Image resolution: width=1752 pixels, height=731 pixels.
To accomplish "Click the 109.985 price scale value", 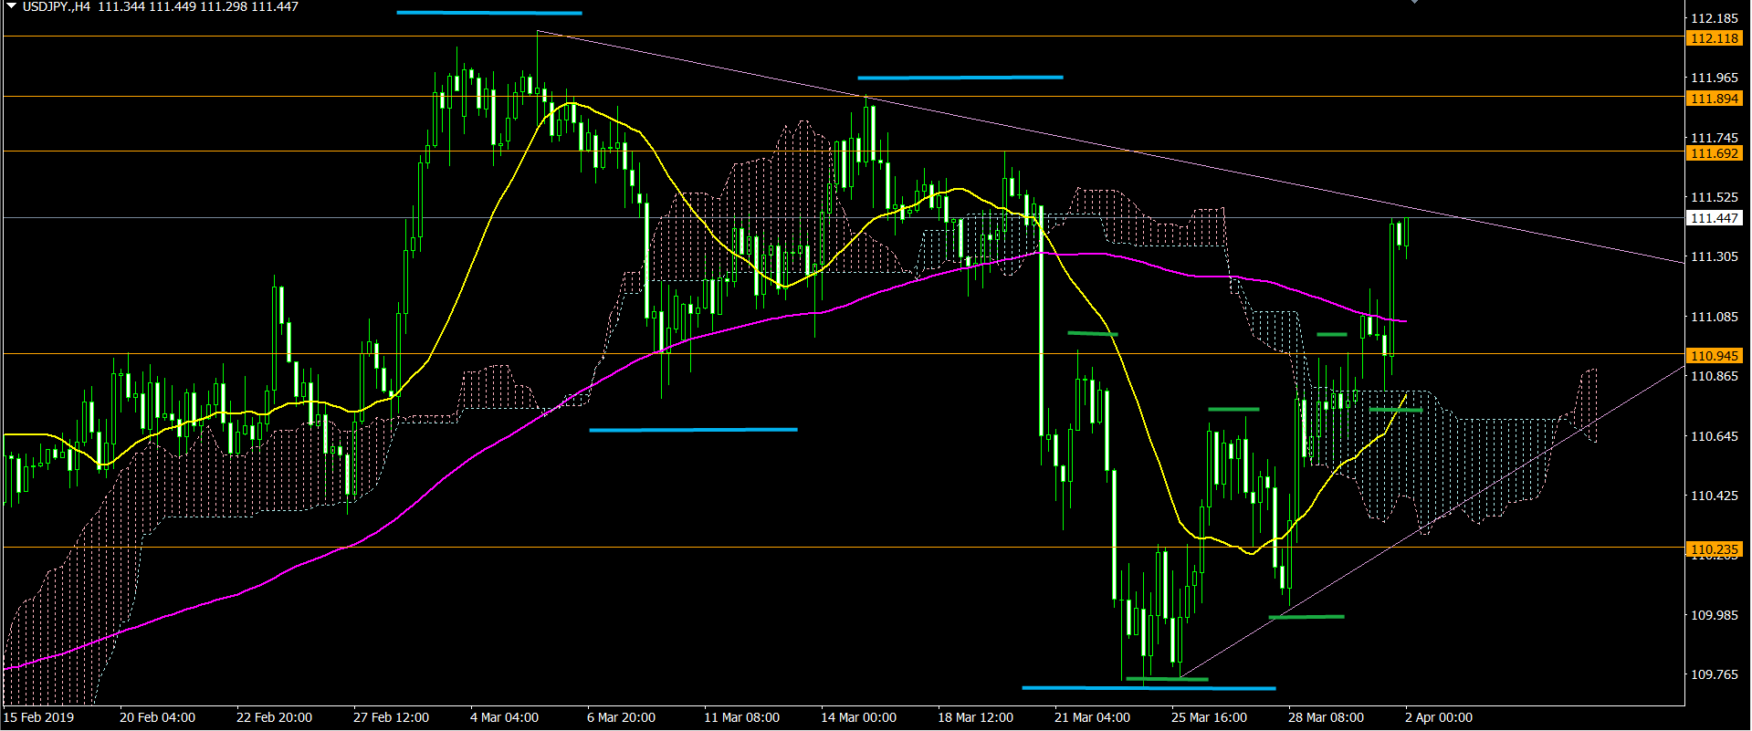I will point(1715,615).
